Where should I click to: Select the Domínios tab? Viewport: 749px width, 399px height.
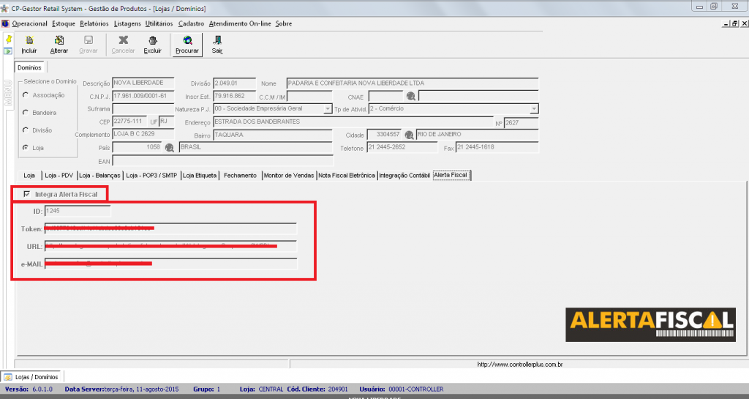pos(29,67)
